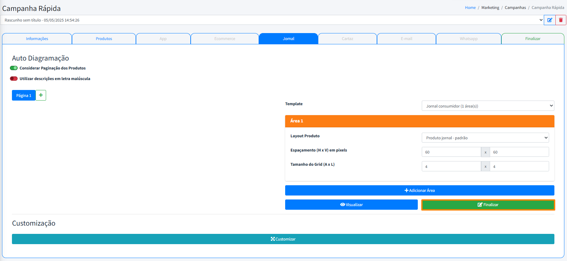Click the grid width input field

519,166
